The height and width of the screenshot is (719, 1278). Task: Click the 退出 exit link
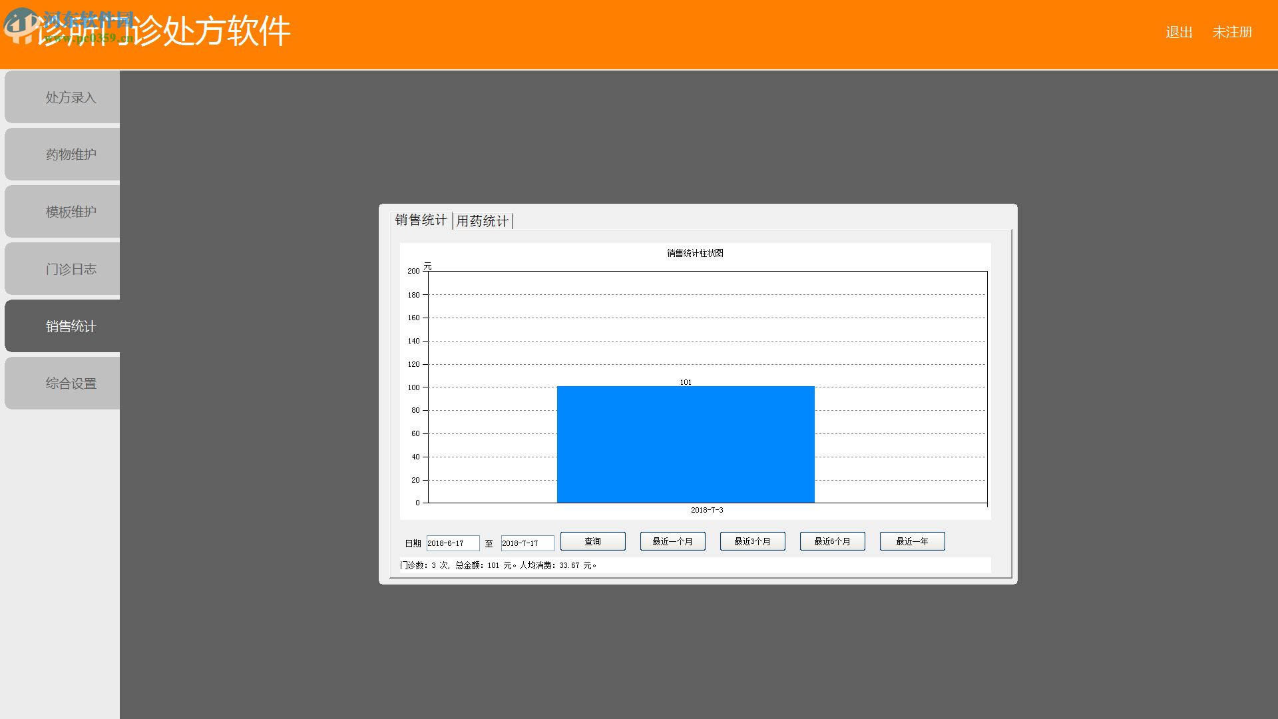tap(1178, 31)
